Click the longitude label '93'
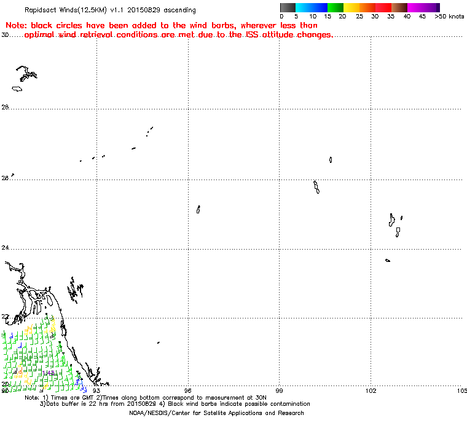This screenshot has height=423, width=467. click(x=96, y=390)
